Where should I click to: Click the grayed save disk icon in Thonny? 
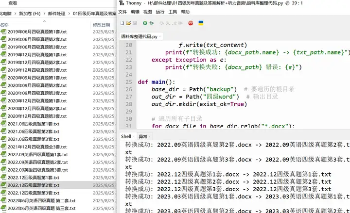tap(135, 23)
